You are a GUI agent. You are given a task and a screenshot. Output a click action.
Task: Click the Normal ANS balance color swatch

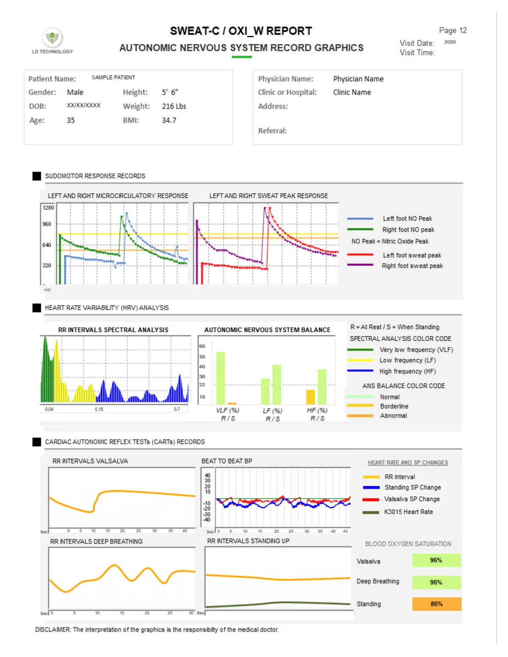tap(360, 397)
